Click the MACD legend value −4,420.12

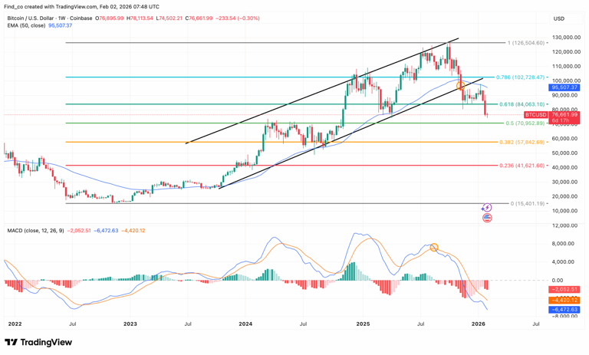[133, 230]
